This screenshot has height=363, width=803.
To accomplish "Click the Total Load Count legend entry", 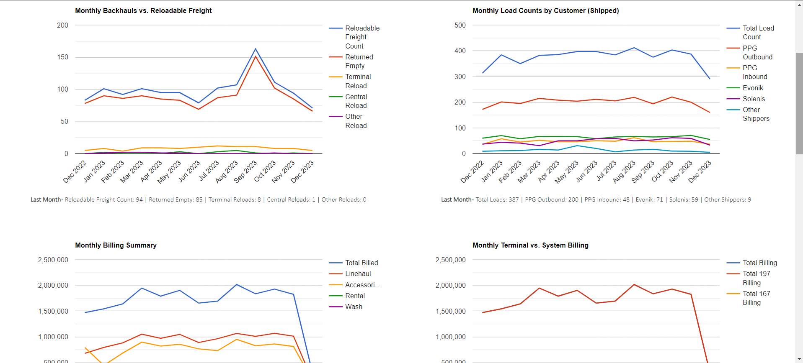I will tap(751, 33).
